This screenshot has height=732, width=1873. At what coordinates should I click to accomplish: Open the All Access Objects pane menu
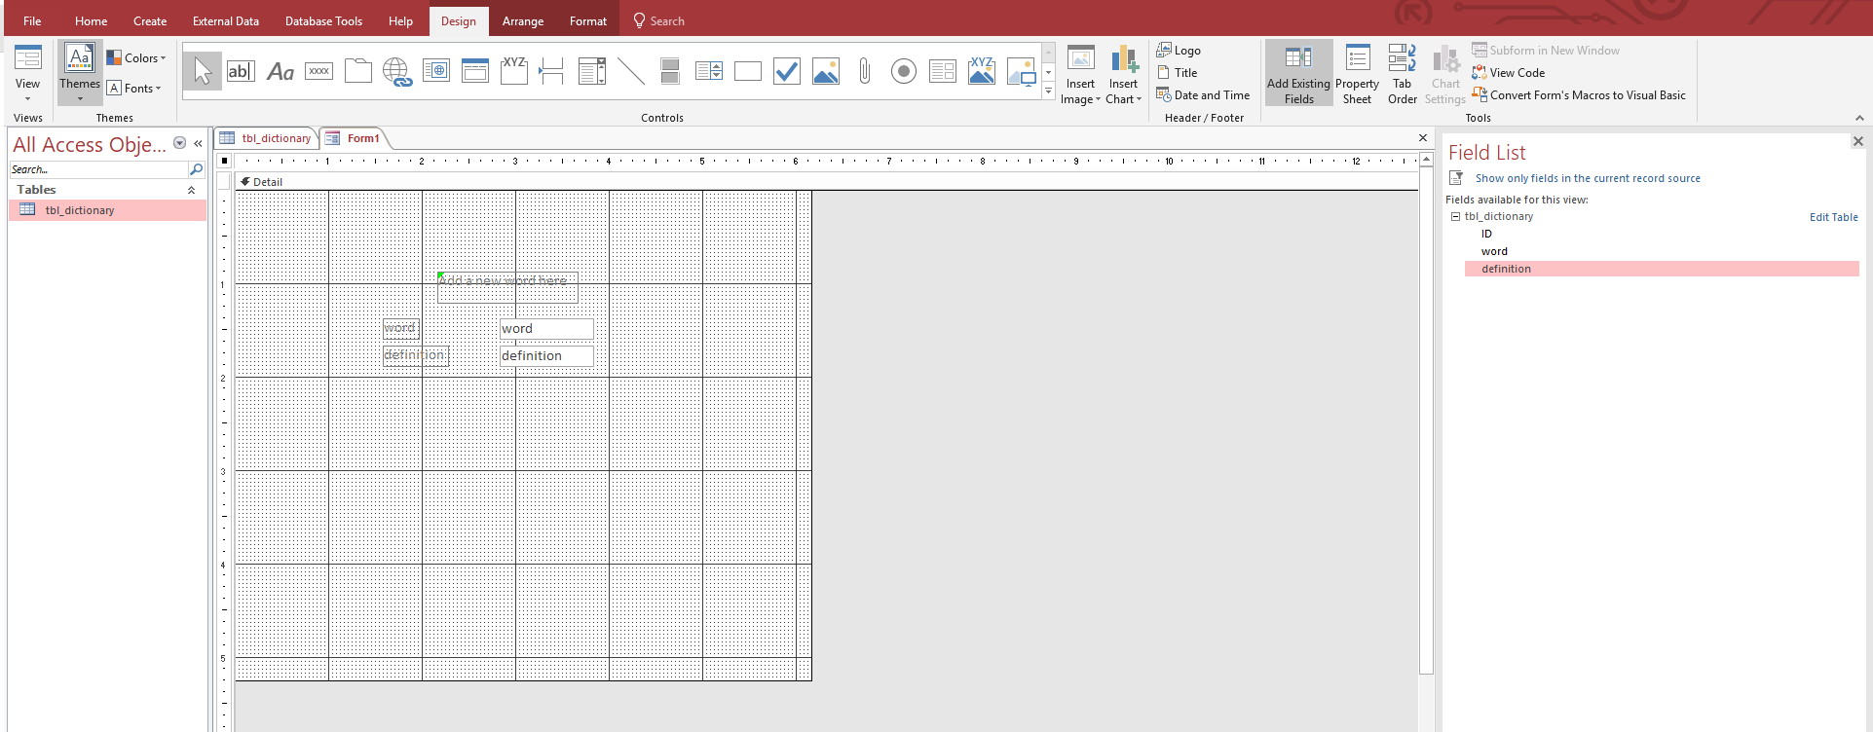179,143
